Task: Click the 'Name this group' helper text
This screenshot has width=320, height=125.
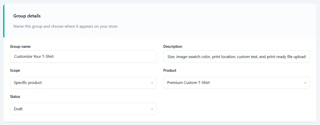Action: [x=66, y=26]
